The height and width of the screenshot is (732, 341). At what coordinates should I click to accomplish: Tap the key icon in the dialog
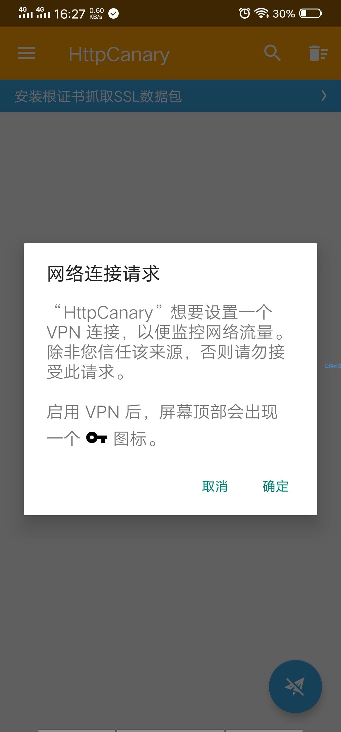(x=97, y=438)
